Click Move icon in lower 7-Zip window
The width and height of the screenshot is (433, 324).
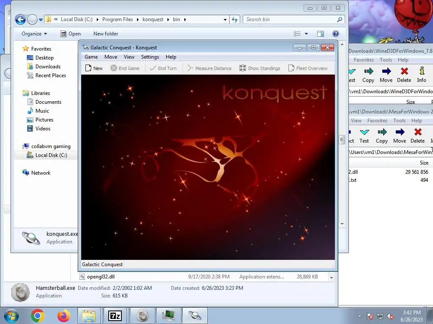pyautogui.click(x=400, y=136)
